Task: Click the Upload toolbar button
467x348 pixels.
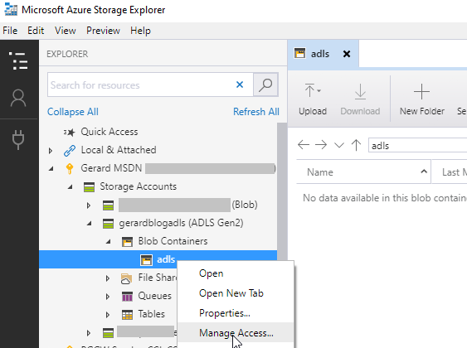Action: click(x=313, y=99)
